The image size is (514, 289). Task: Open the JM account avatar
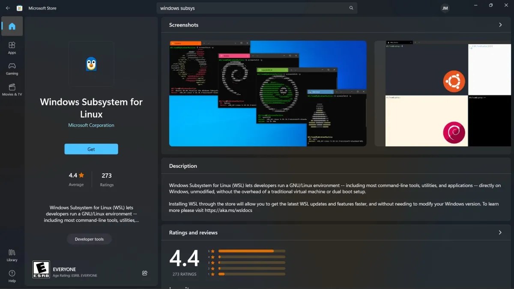445,8
